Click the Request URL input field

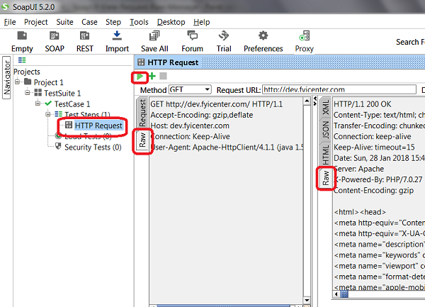(339, 89)
